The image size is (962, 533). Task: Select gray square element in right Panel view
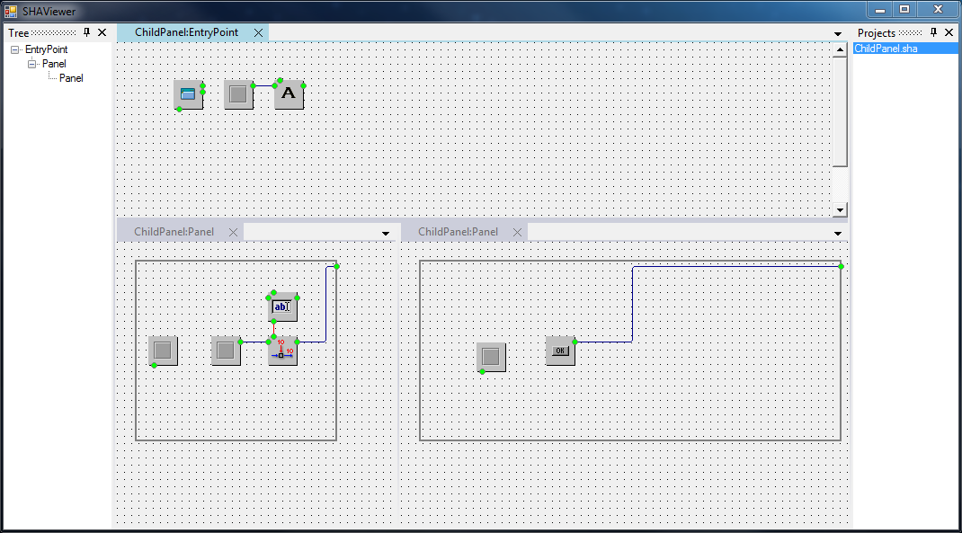(x=492, y=357)
